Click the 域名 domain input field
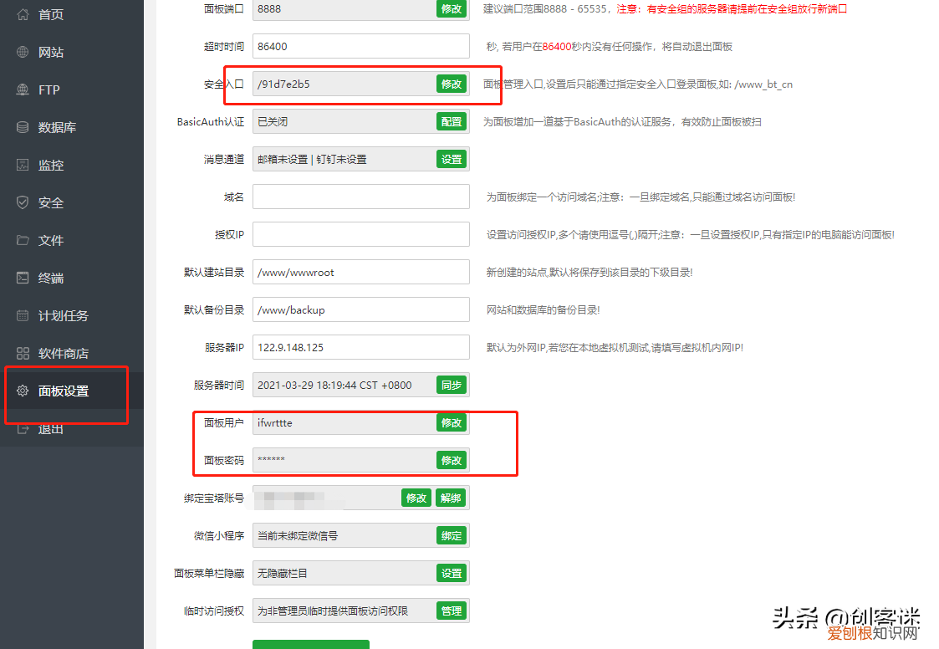The height and width of the screenshot is (649, 939). [x=360, y=197]
